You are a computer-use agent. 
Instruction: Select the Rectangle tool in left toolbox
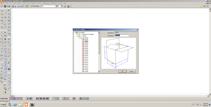pos(2,42)
